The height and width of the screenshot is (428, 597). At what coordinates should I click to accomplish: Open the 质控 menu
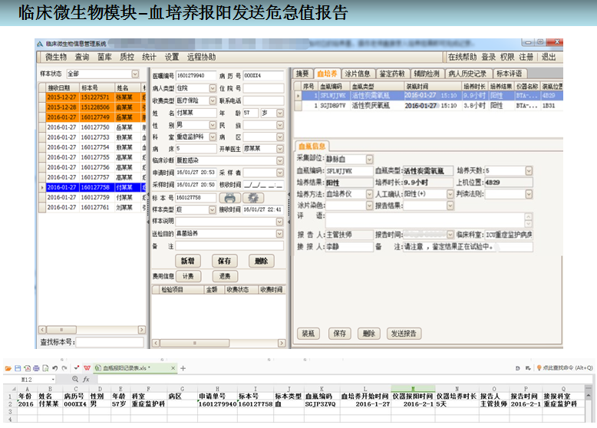[127, 57]
